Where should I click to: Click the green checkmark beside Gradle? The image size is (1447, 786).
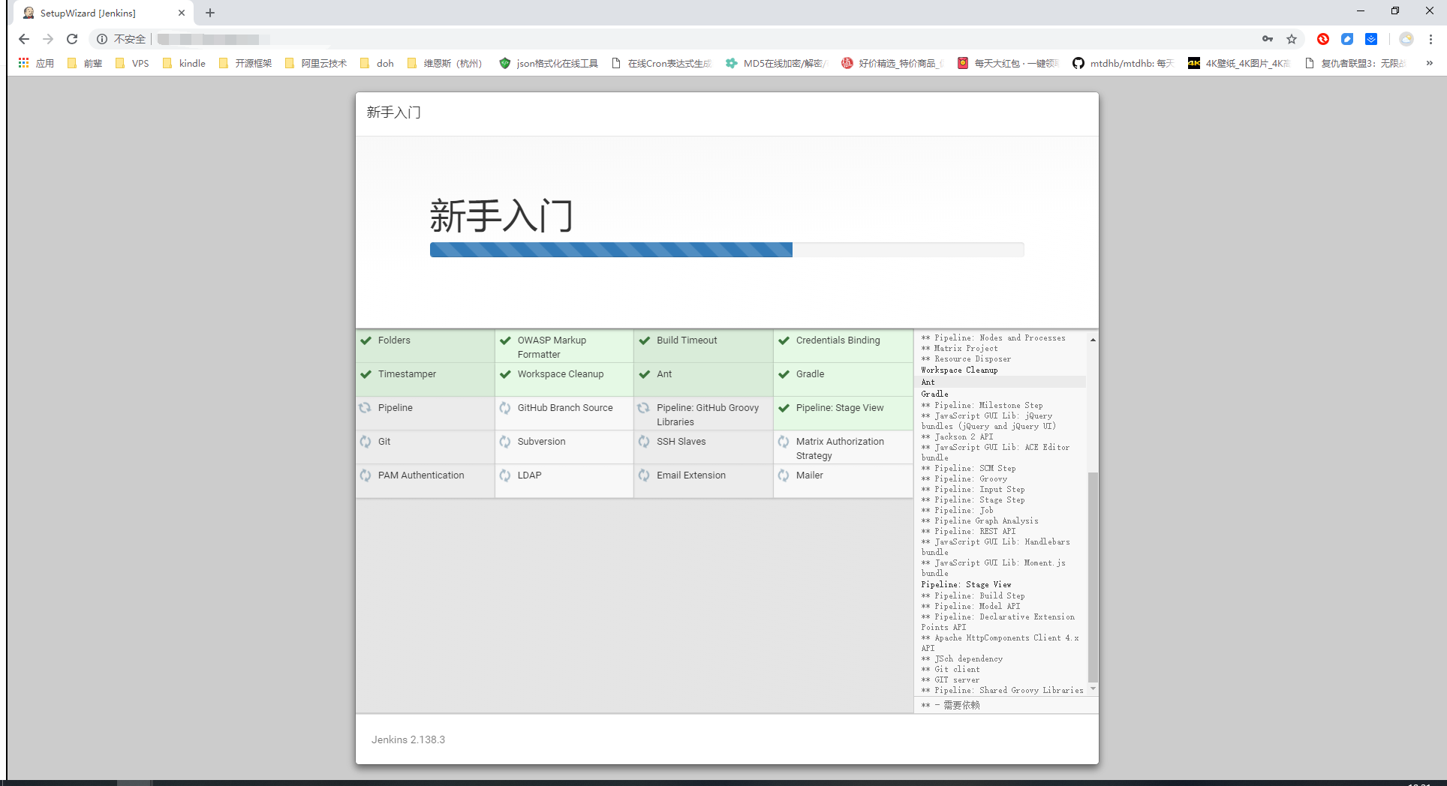(x=784, y=373)
